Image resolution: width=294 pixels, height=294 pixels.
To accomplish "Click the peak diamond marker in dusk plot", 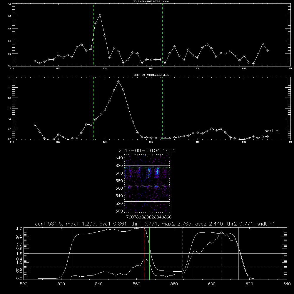I will (x=118, y=81).
